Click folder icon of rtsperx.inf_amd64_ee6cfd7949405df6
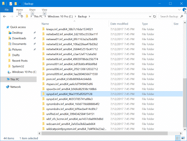This screenshot has width=187, height=141. coord(43,84)
